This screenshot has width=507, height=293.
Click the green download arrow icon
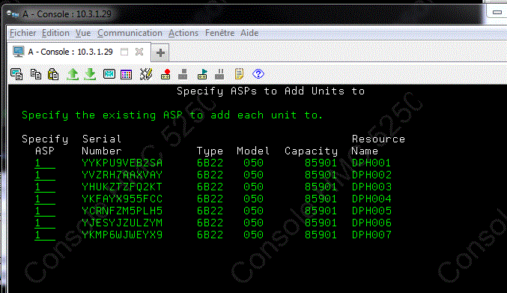coord(90,74)
